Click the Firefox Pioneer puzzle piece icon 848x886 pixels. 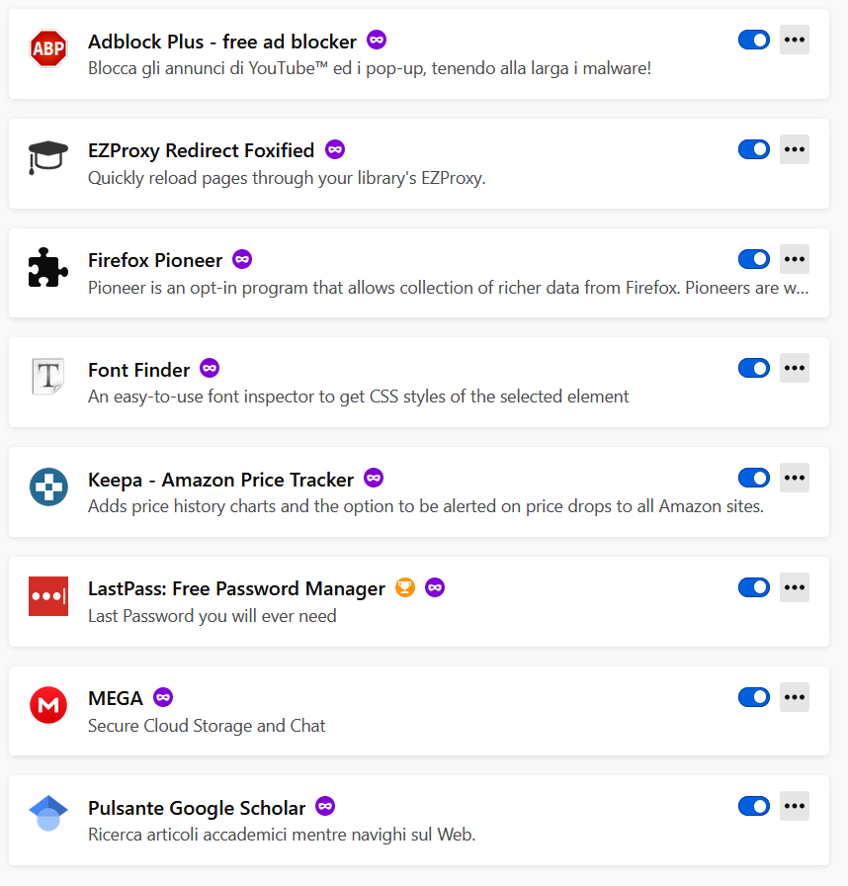pyautogui.click(x=48, y=267)
